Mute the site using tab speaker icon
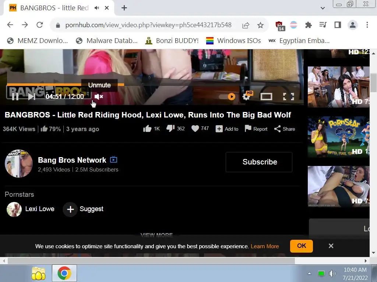 (97, 8)
